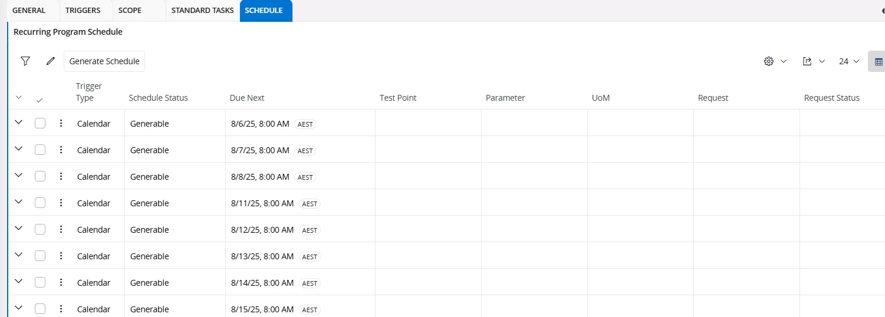Open three-dot menu for 8/11/25 row
This screenshot has height=317, width=885.
click(61, 203)
